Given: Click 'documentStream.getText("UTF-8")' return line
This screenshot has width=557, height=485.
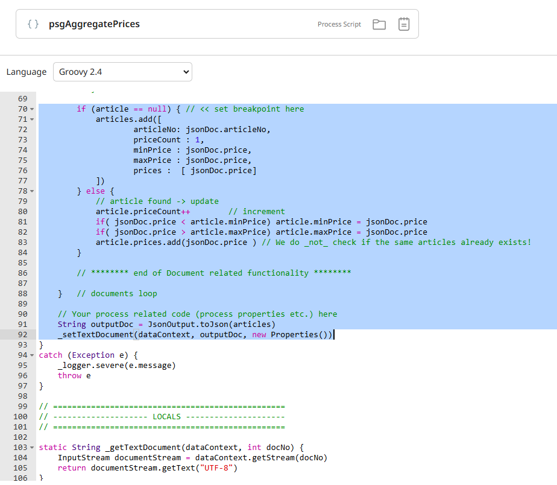Looking at the screenshot, I should coord(148,468).
